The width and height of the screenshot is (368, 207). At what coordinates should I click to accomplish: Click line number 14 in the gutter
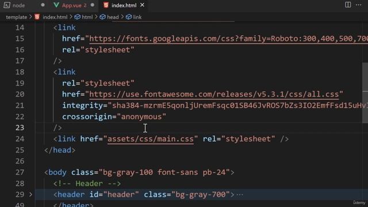click(x=20, y=28)
